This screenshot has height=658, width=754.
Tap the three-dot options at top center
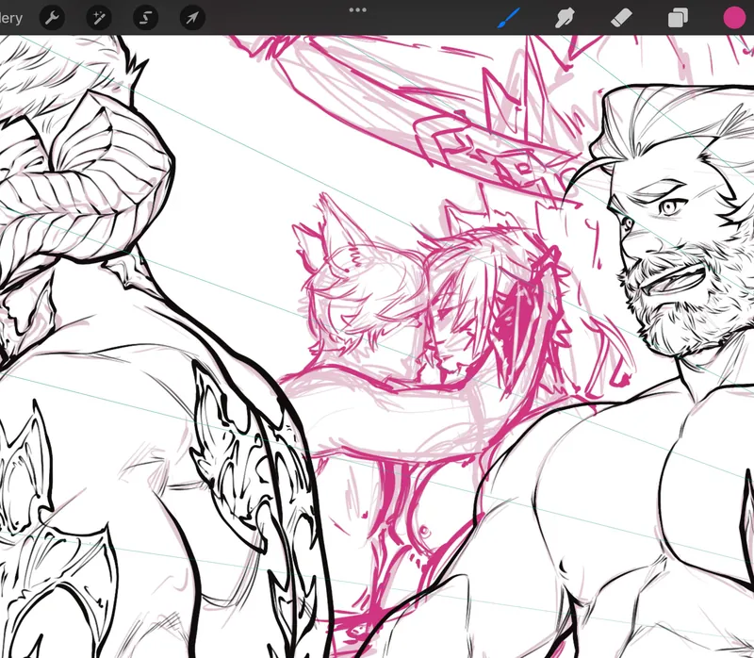coord(358,10)
